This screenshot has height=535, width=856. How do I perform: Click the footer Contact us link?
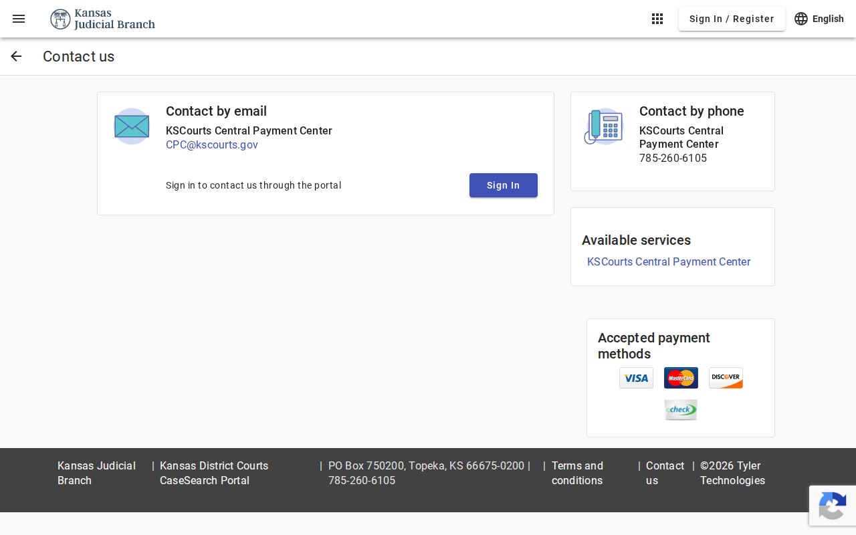coord(665,473)
